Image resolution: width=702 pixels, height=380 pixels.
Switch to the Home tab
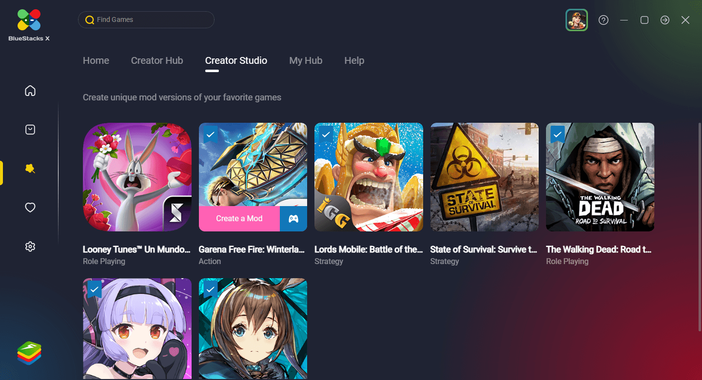pyautogui.click(x=96, y=60)
